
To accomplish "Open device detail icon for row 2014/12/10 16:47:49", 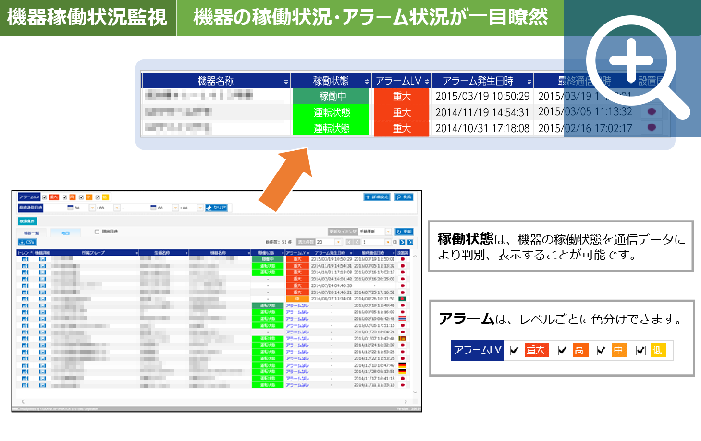I will point(42,365).
